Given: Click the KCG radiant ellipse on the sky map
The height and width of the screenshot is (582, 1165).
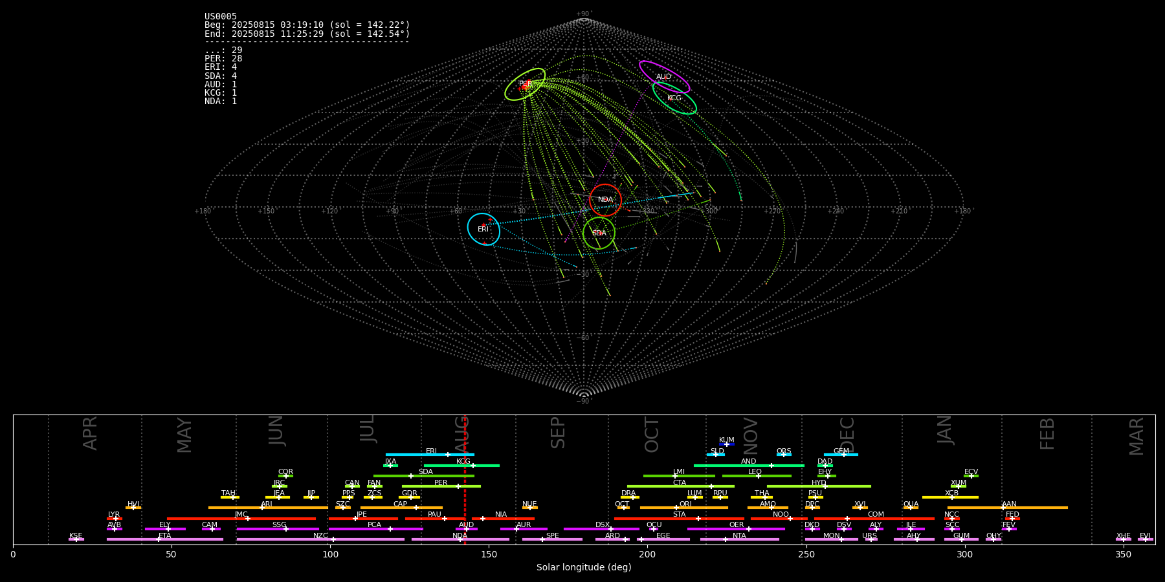Looking at the screenshot, I should click(x=674, y=98).
